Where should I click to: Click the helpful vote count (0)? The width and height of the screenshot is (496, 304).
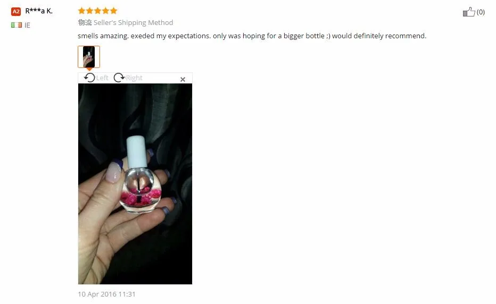coord(481,12)
